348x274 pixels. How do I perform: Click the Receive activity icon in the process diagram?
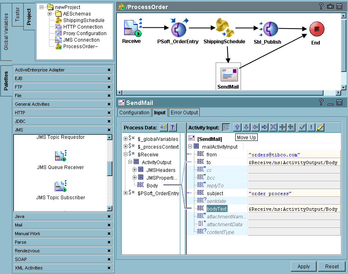click(132, 28)
